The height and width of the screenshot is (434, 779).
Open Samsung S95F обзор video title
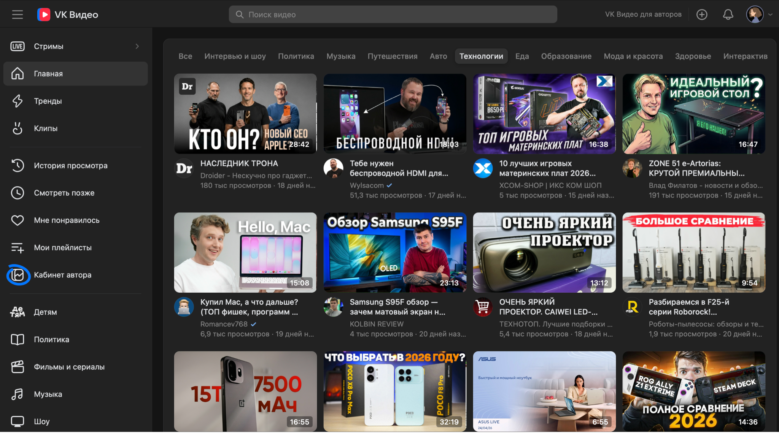(397, 307)
